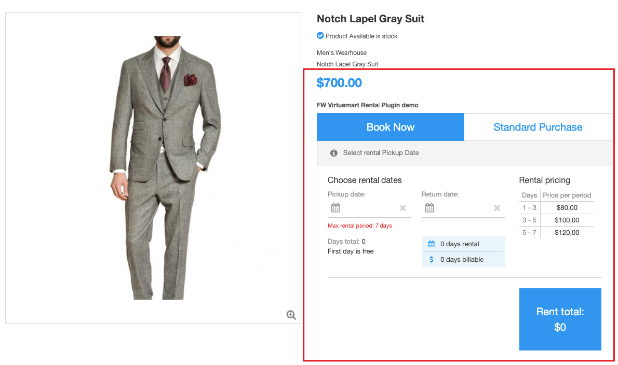
Task: Click the Return date calendar icon
Action: (x=429, y=208)
